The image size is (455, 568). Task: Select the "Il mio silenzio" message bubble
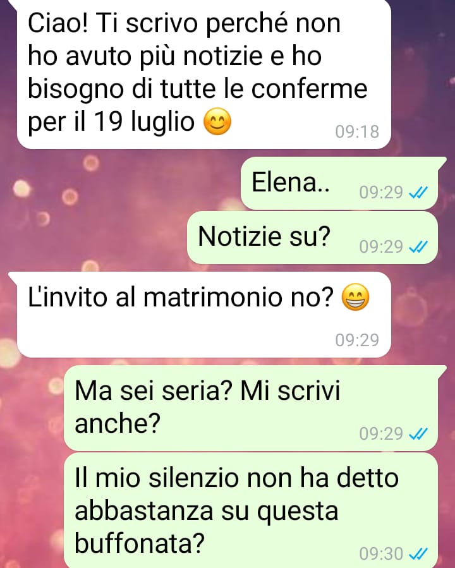click(251, 511)
